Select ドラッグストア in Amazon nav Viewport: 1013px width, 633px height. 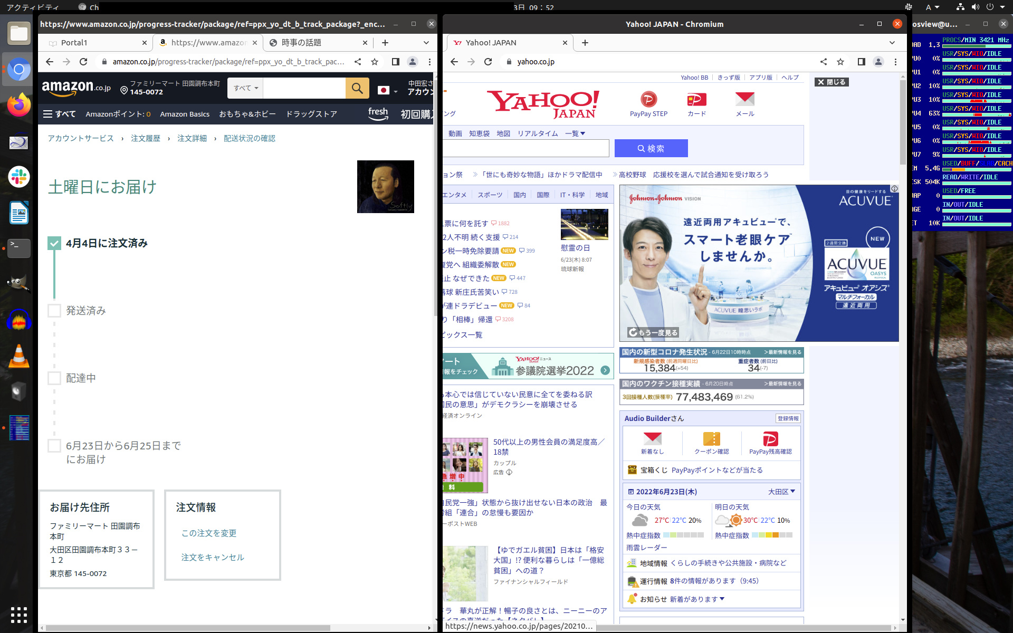[x=311, y=114]
